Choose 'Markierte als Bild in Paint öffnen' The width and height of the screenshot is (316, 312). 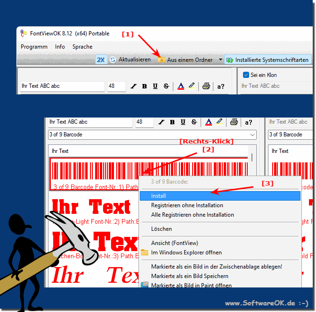220,285
